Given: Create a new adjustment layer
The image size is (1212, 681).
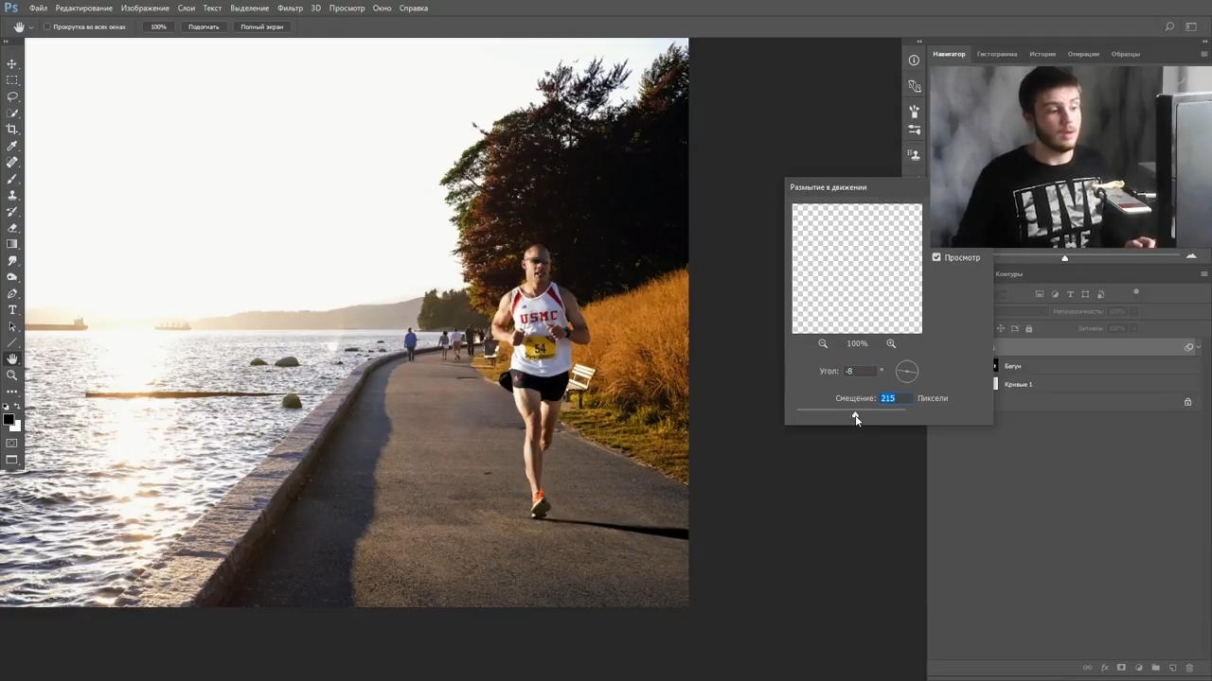Looking at the screenshot, I should [1138, 668].
